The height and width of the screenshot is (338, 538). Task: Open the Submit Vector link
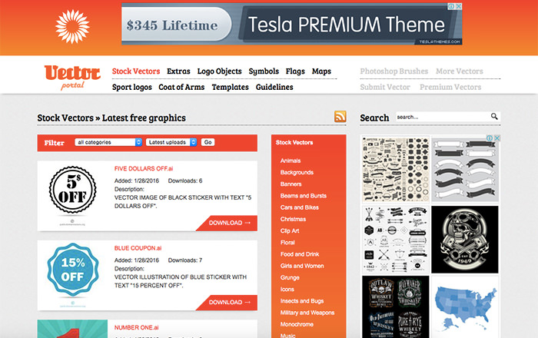385,87
